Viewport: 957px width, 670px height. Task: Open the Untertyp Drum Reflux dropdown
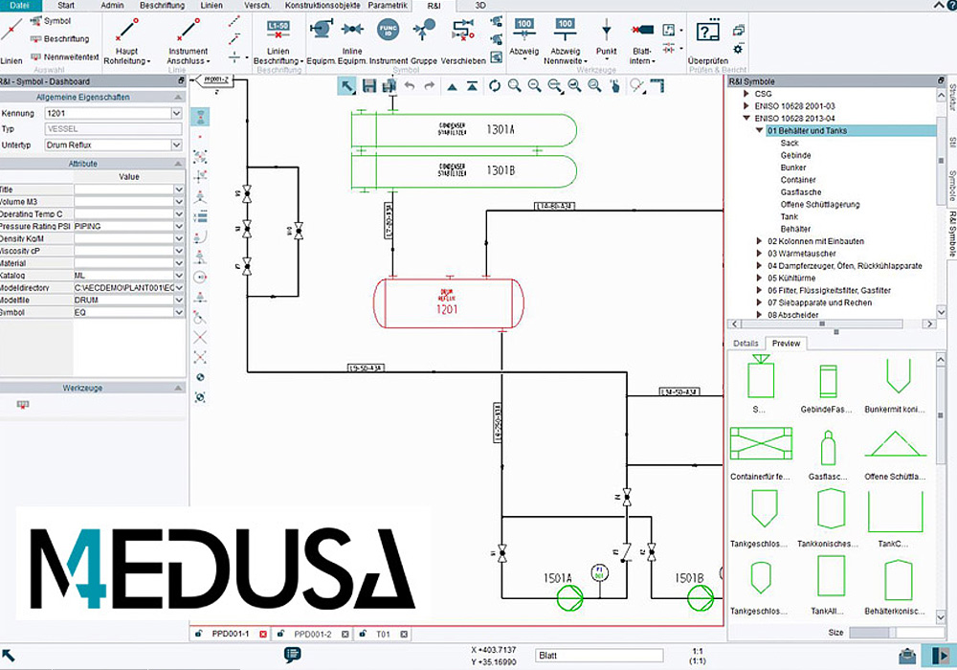[176, 145]
